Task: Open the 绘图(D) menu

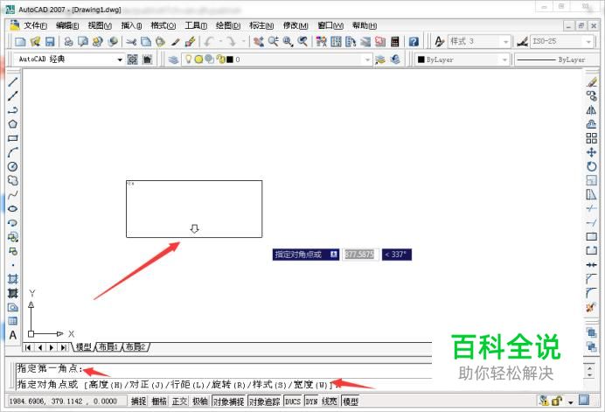Action: point(228,25)
